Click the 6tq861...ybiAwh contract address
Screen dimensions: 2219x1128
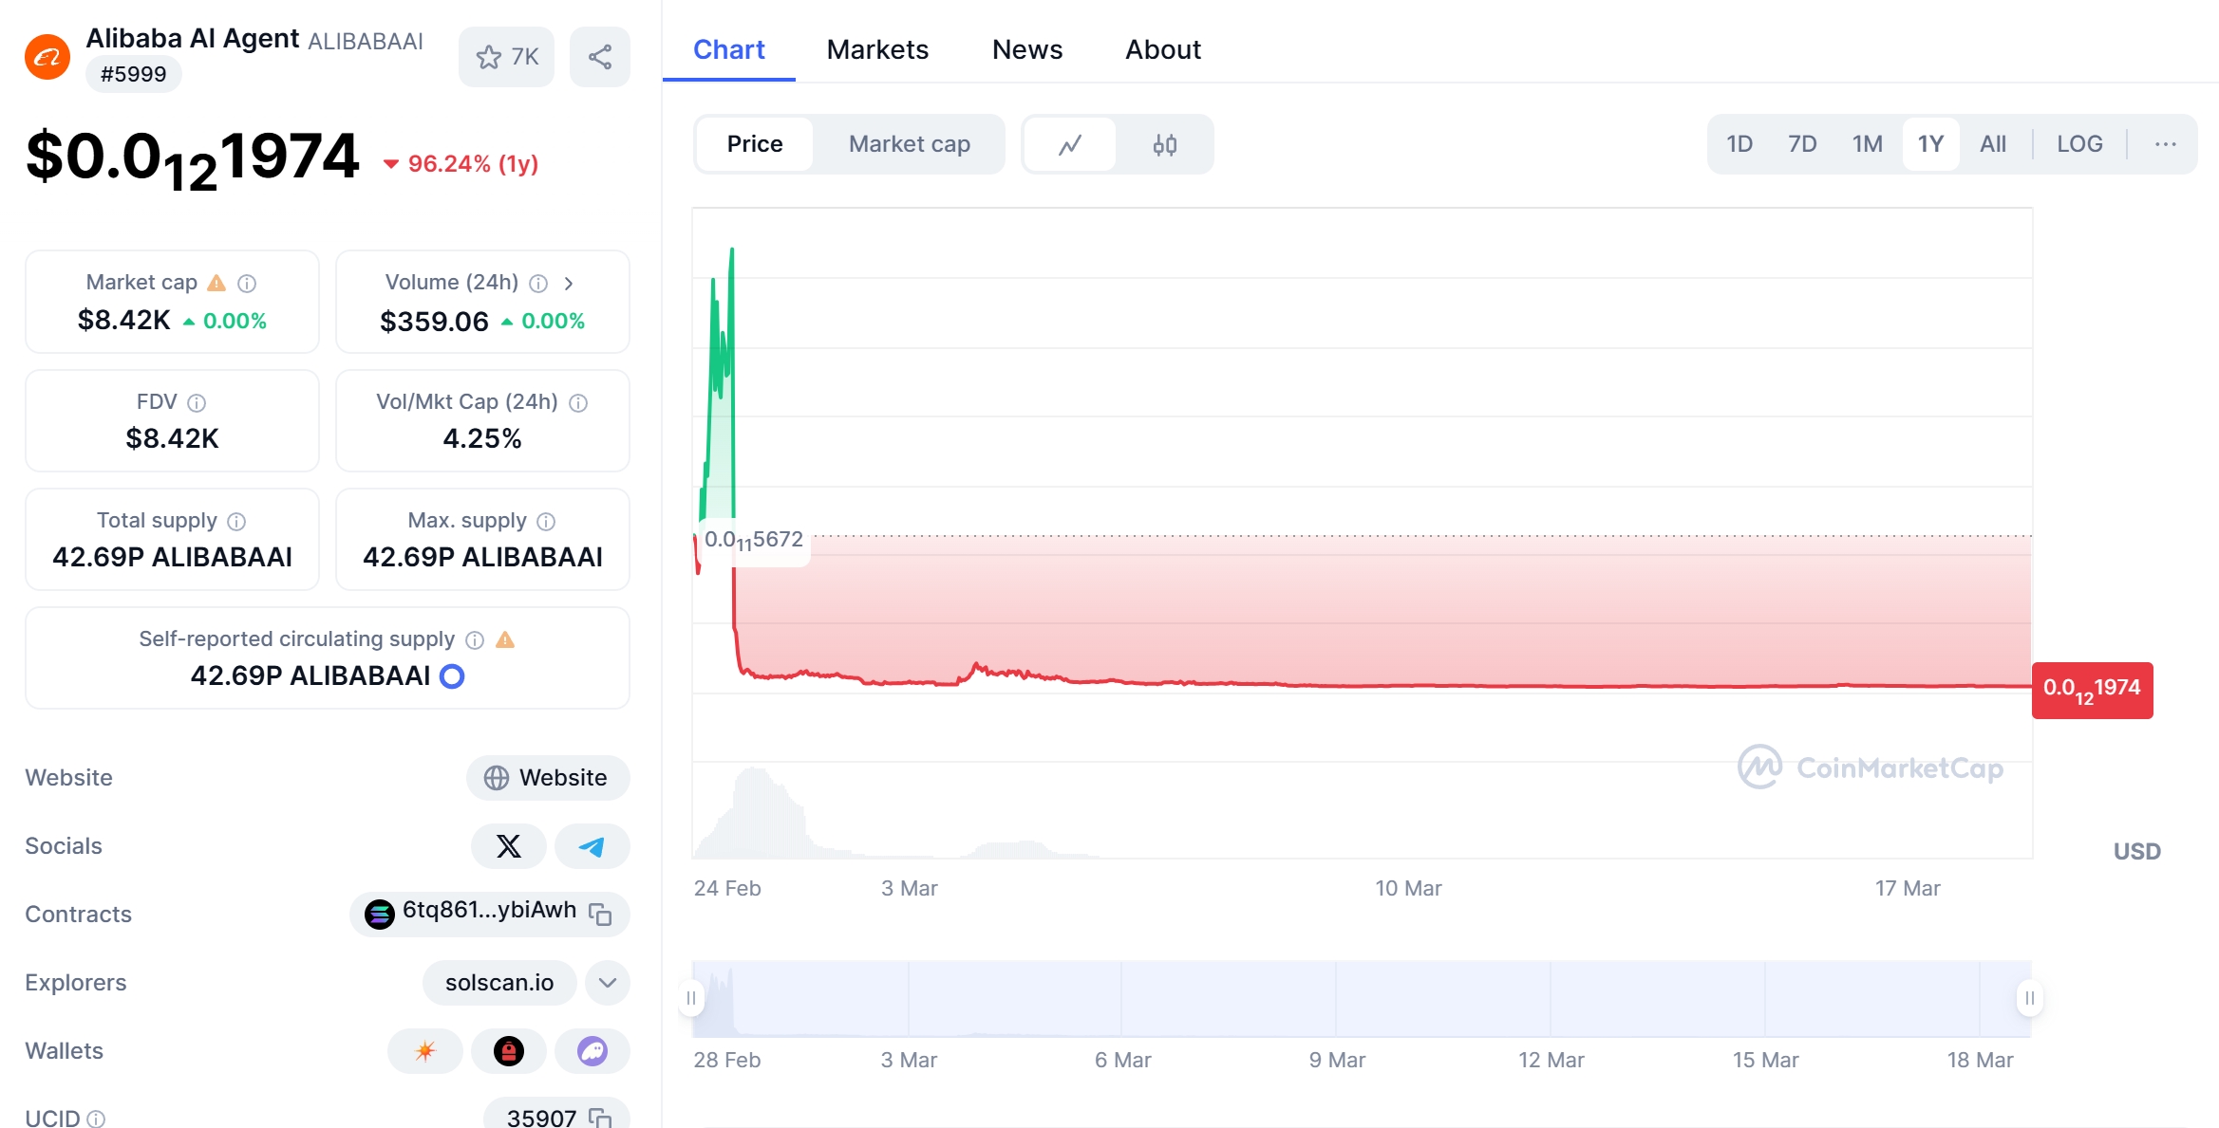[489, 911]
